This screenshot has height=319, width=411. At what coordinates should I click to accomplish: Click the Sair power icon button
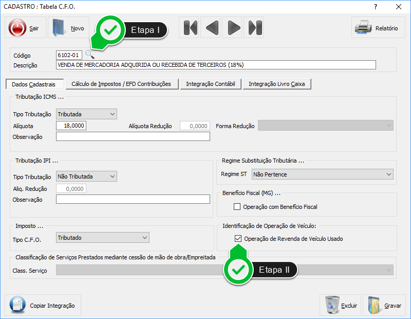pyautogui.click(x=25, y=28)
